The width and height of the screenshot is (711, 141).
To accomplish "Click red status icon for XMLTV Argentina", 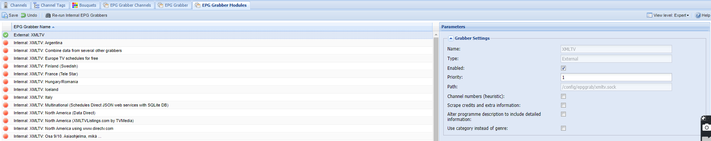I will pos(6,43).
